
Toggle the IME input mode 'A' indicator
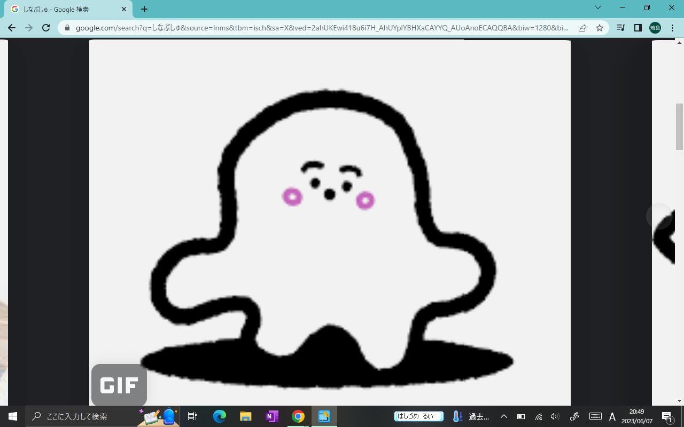pos(612,417)
